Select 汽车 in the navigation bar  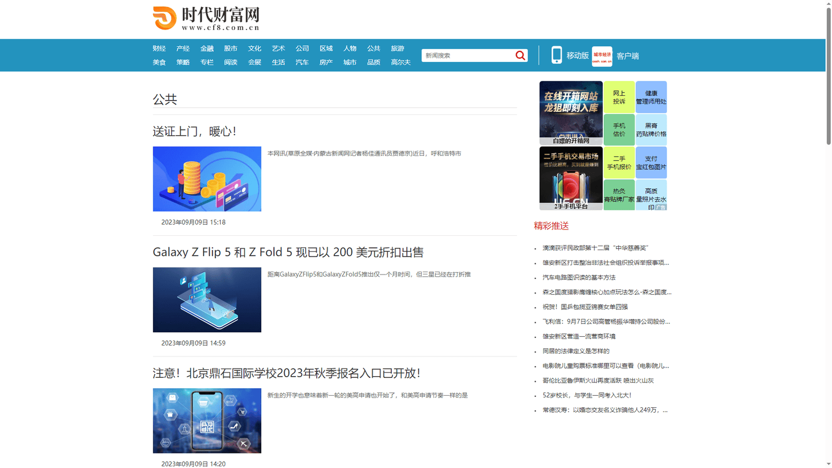[302, 62]
